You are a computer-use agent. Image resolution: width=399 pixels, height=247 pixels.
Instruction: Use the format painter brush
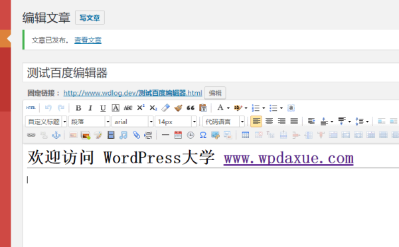click(178, 108)
